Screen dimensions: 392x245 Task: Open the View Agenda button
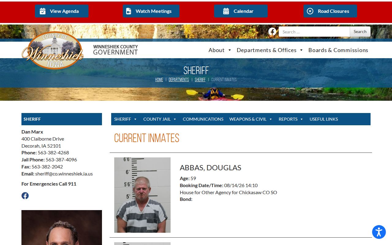[62, 11]
